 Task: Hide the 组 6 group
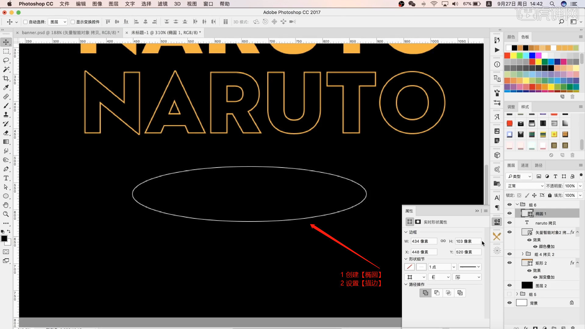[x=509, y=205]
